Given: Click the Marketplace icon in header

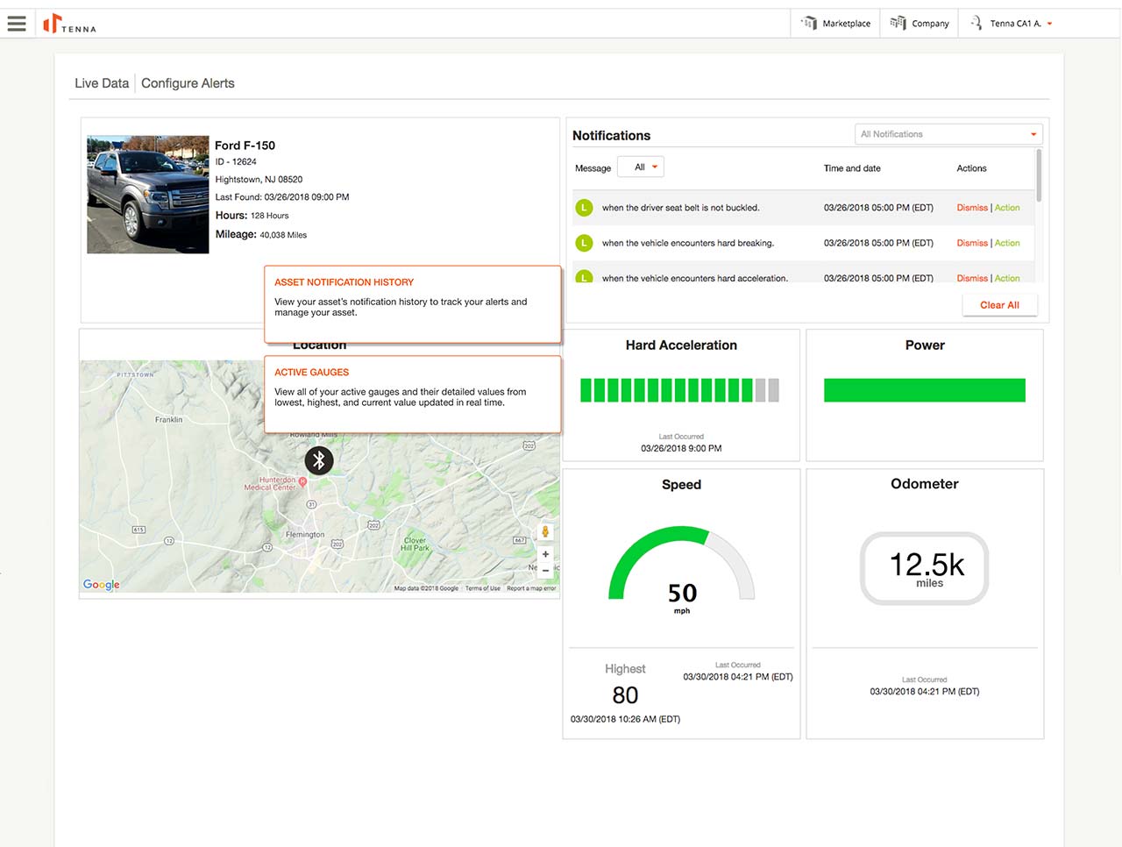Looking at the screenshot, I should tap(809, 24).
